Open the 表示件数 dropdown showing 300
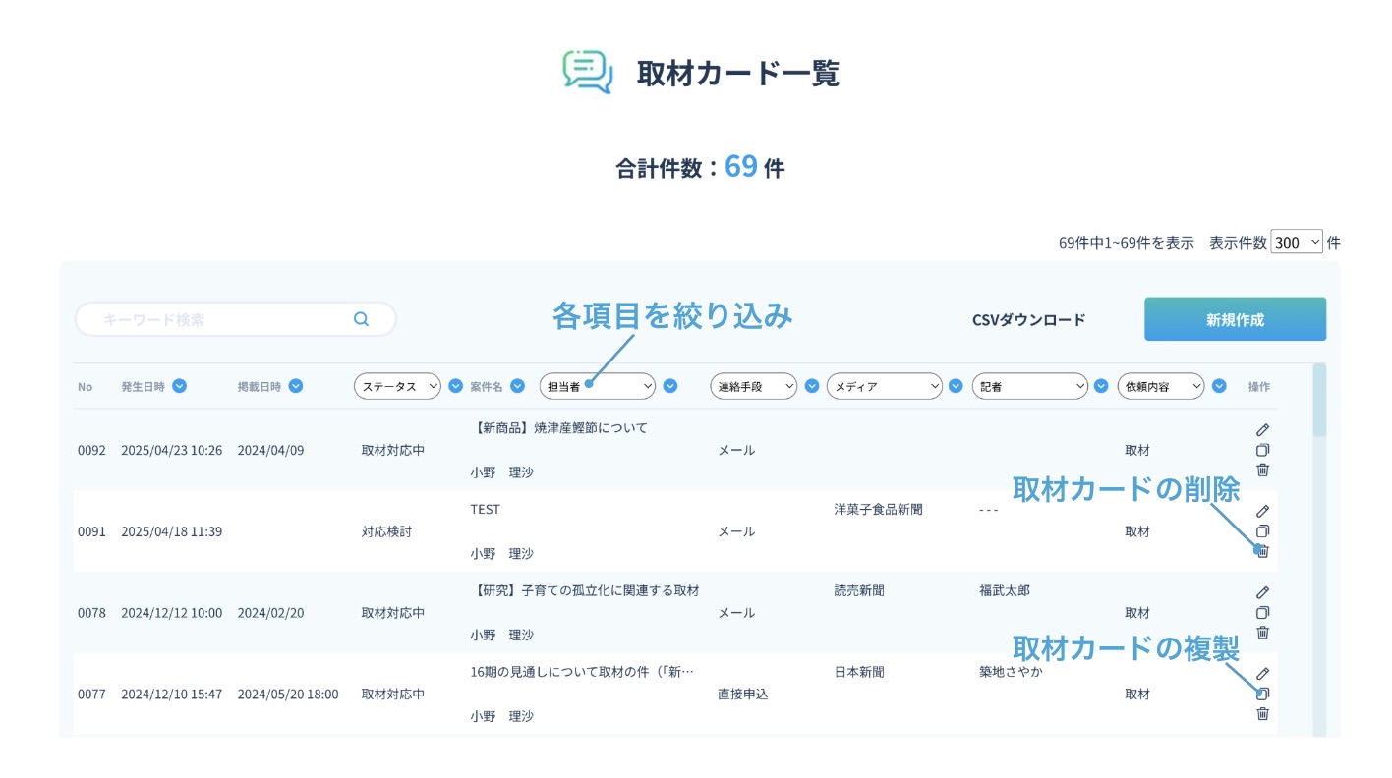 click(1297, 242)
